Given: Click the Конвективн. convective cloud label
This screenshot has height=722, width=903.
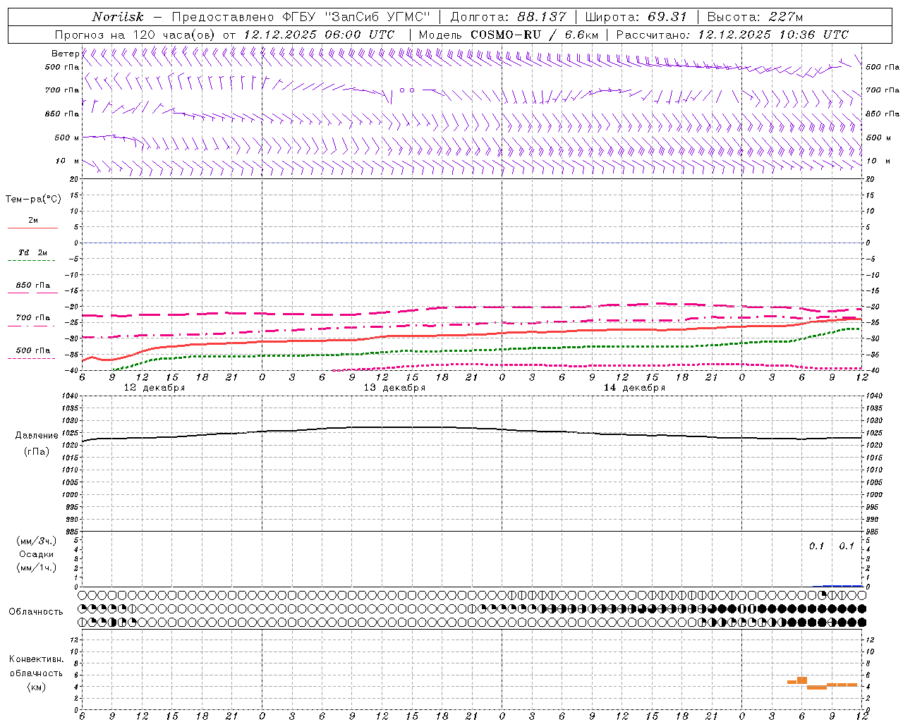Looking at the screenshot, I should tap(36, 659).
